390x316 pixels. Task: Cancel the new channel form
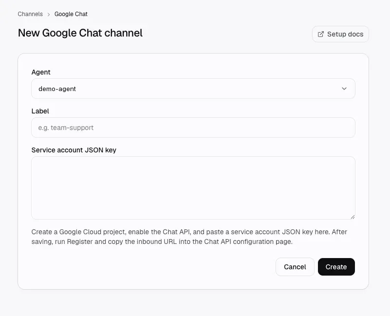click(295, 267)
